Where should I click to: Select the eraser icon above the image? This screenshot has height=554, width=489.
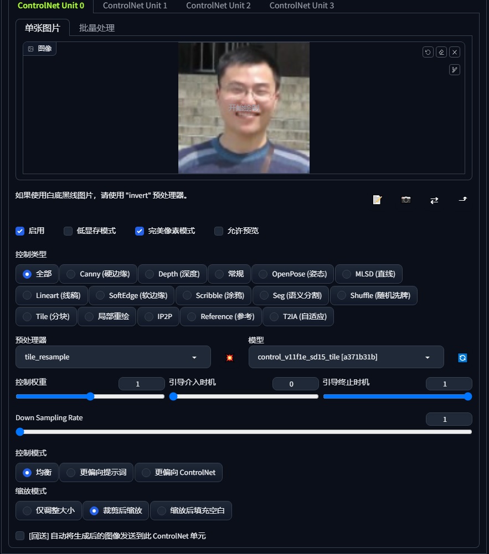[441, 51]
